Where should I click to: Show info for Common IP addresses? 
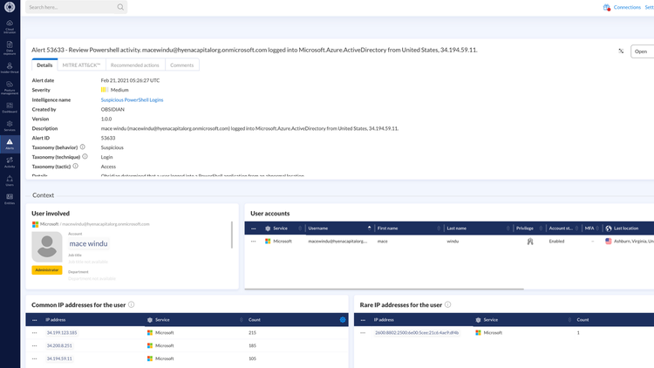click(132, 304)
